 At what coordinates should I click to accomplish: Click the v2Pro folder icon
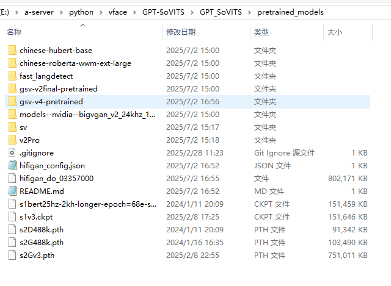click(x=12, y=140)
